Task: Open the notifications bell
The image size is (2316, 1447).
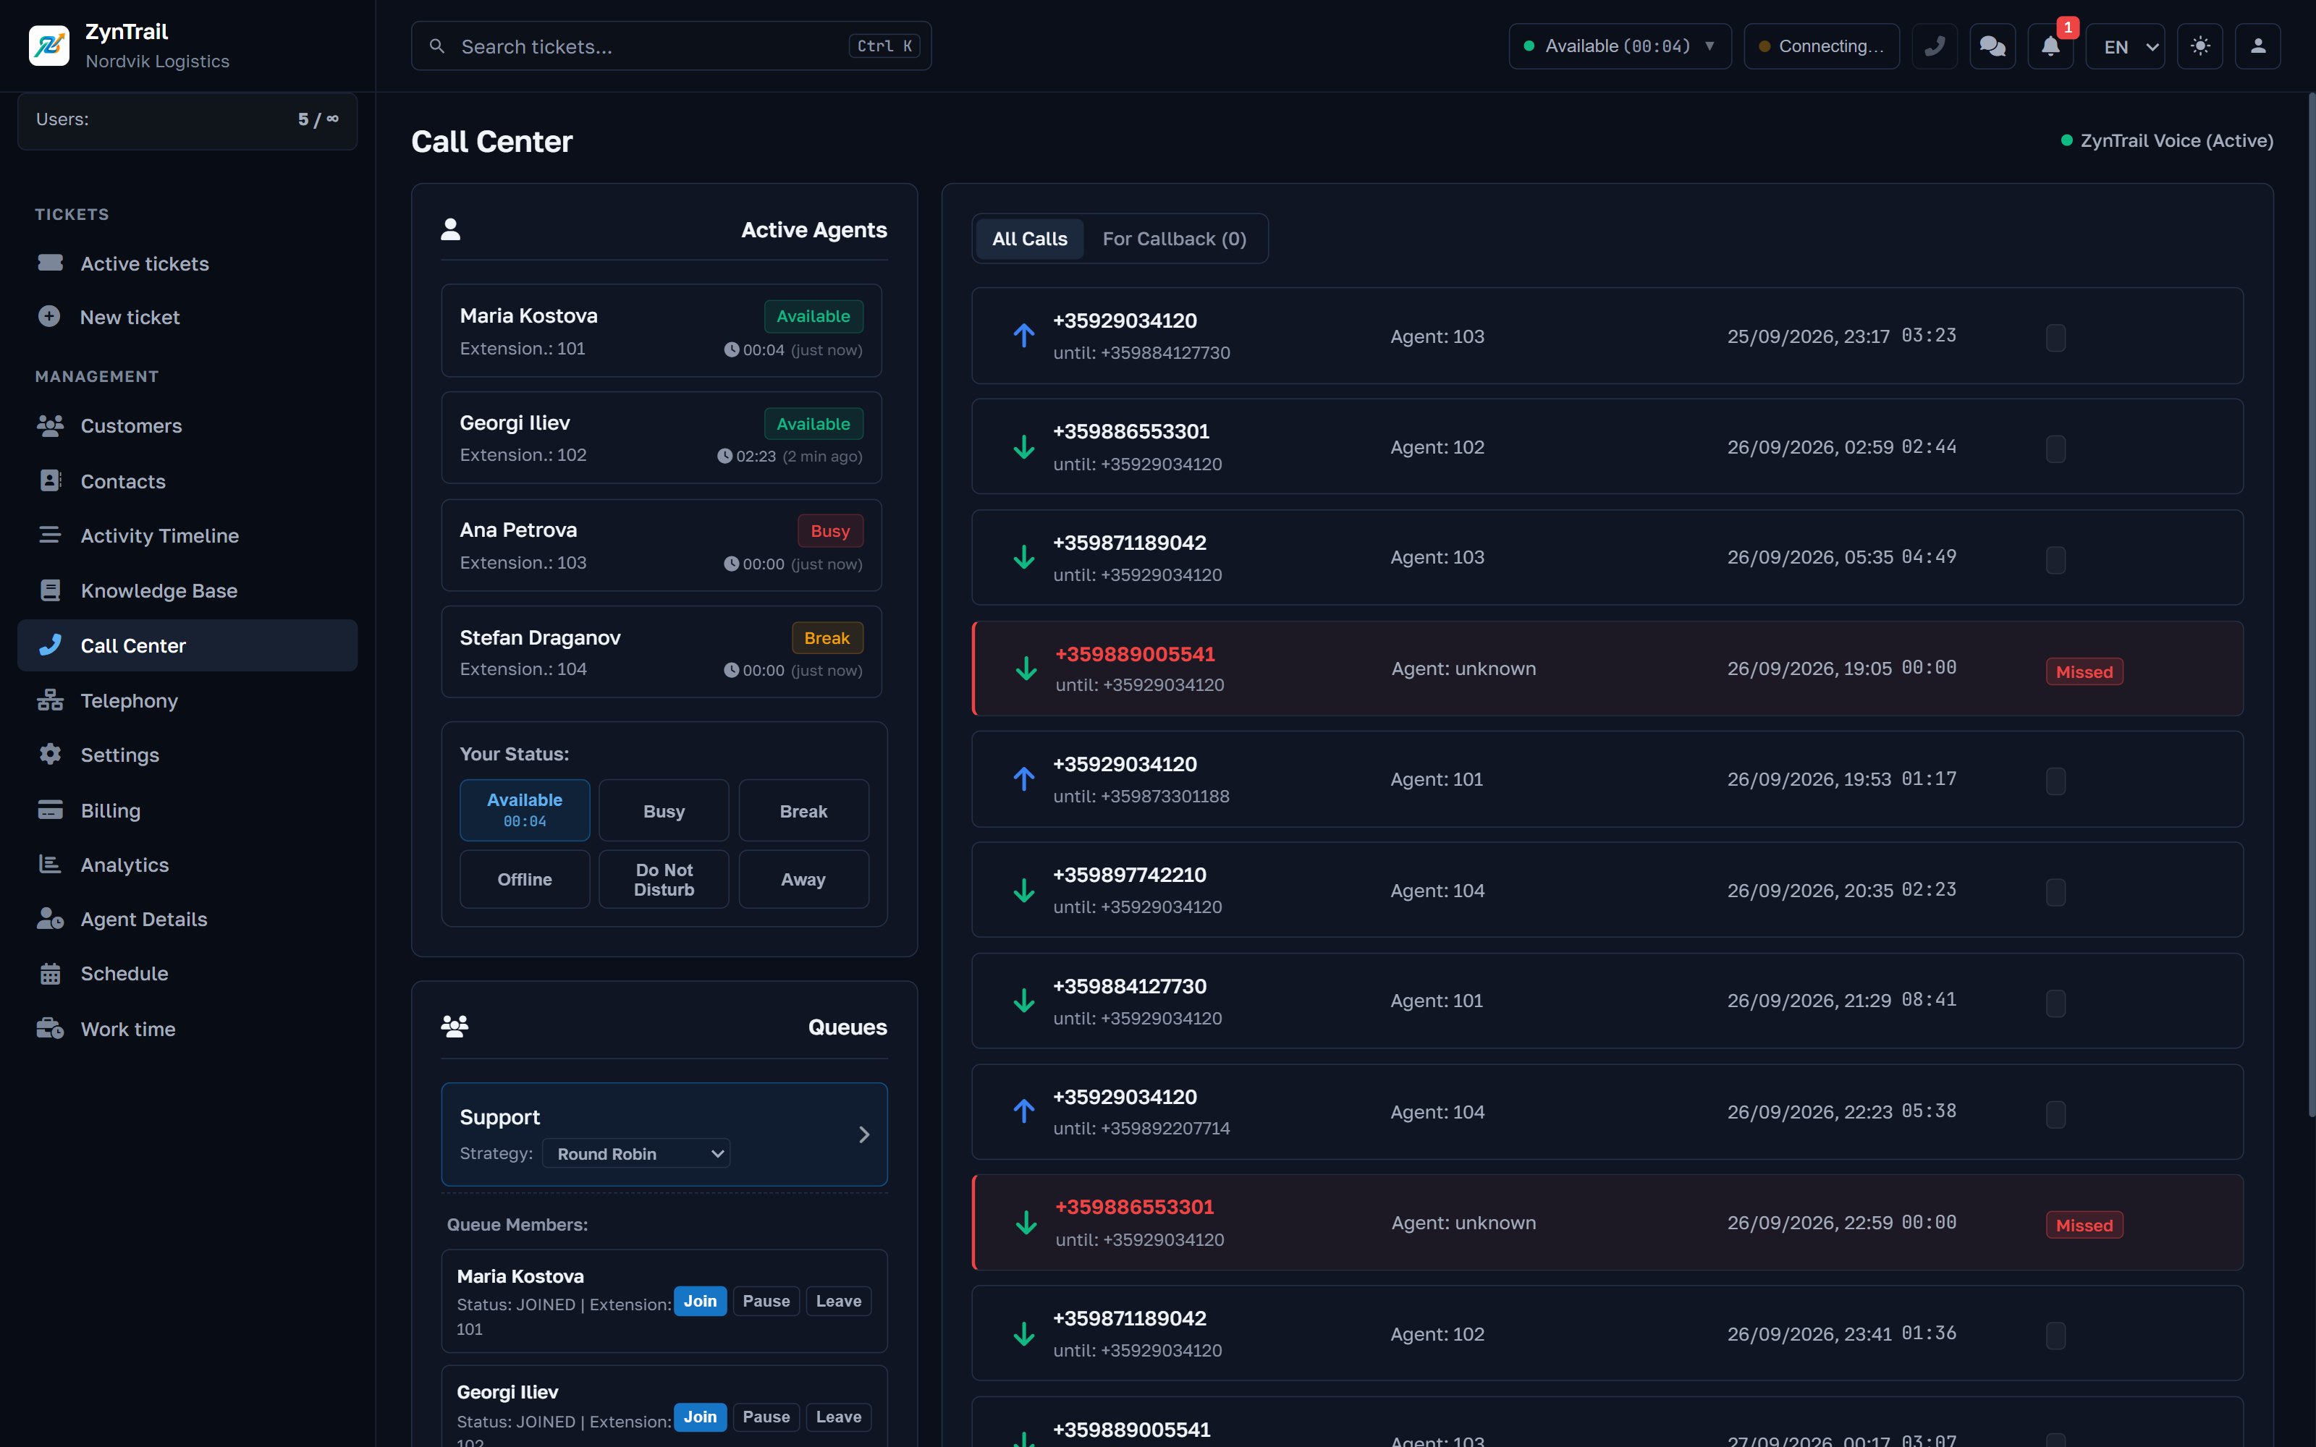Action: [x=2050, y=46]
